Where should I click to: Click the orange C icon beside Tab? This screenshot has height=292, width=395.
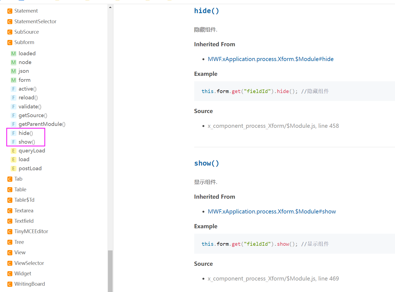10,179
